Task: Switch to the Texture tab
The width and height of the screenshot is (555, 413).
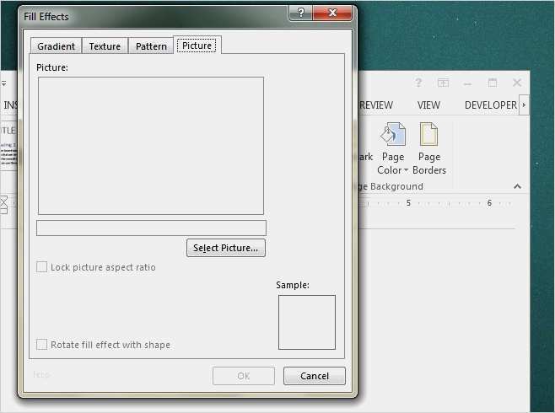Action: pos(105,46)
